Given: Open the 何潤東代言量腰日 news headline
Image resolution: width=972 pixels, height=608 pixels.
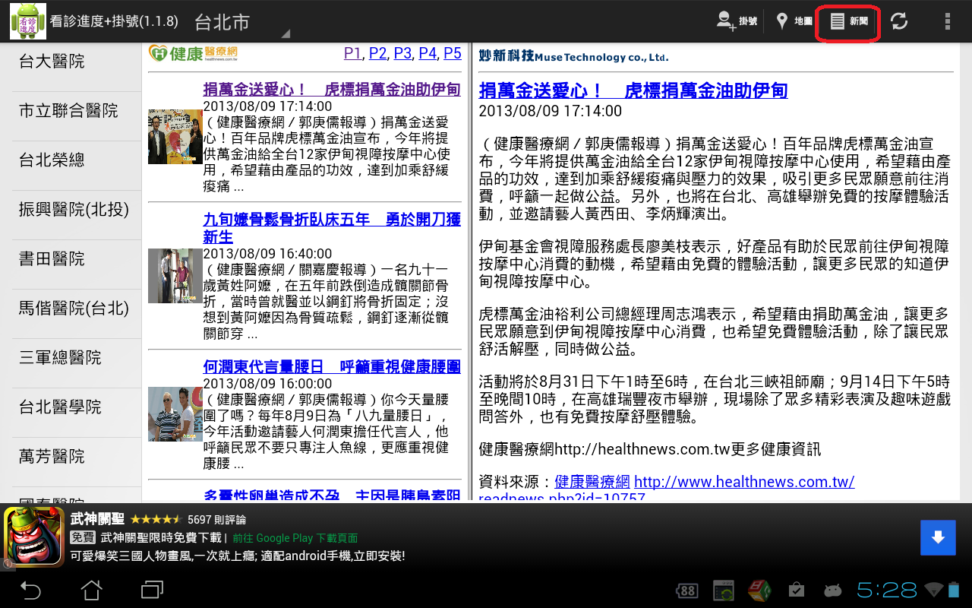Looking at the screenshot, I should coord(332,367).
